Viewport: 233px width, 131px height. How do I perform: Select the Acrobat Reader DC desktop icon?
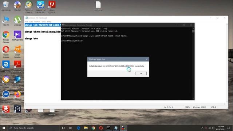tap(17, 67)
